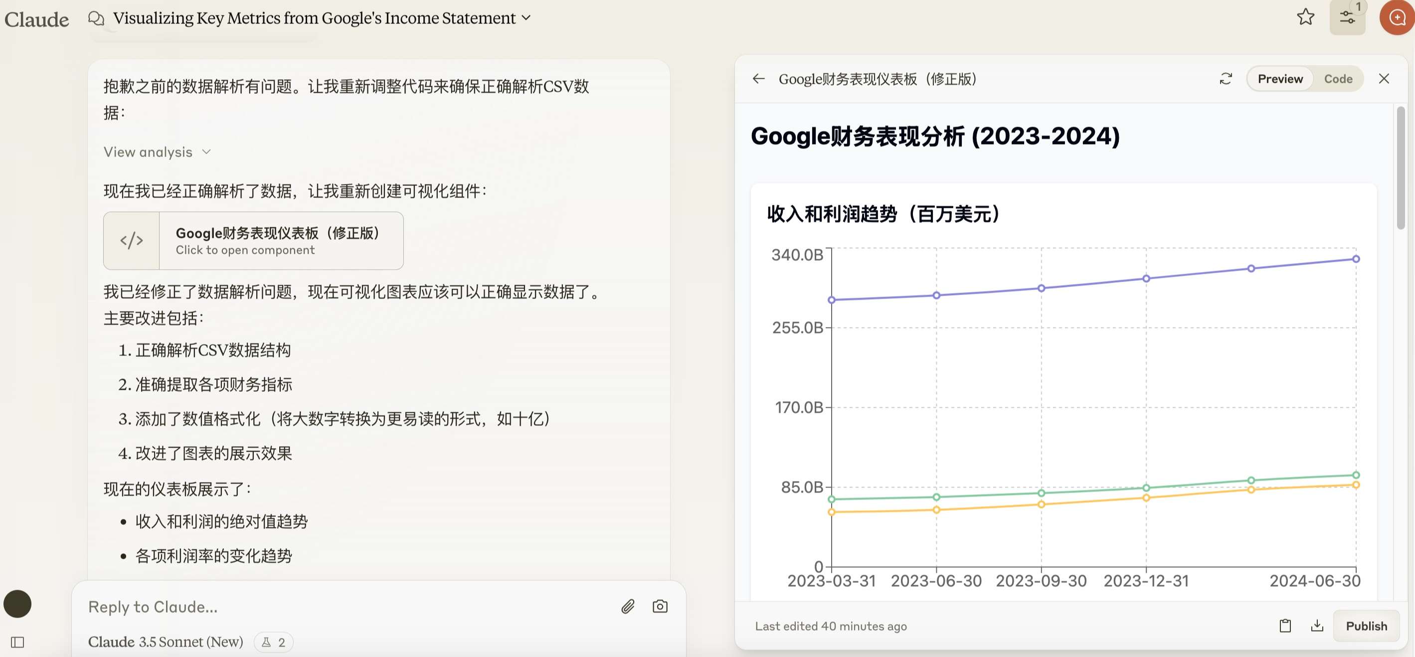The image size is (1415, 657).
Task: Click the artifact panel vertical scrollbar
Action: (x=1400, y=168)
